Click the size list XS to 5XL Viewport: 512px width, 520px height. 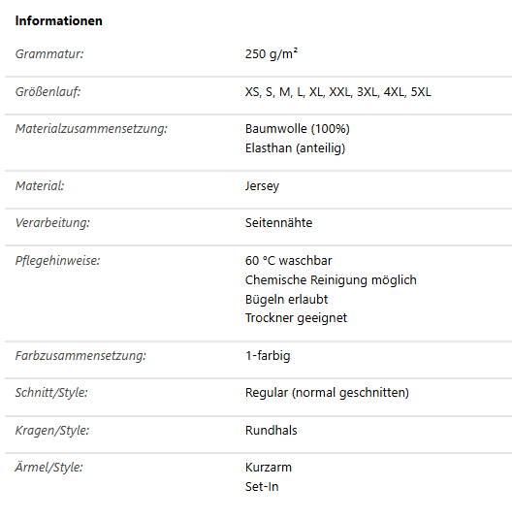coord(338,92)
